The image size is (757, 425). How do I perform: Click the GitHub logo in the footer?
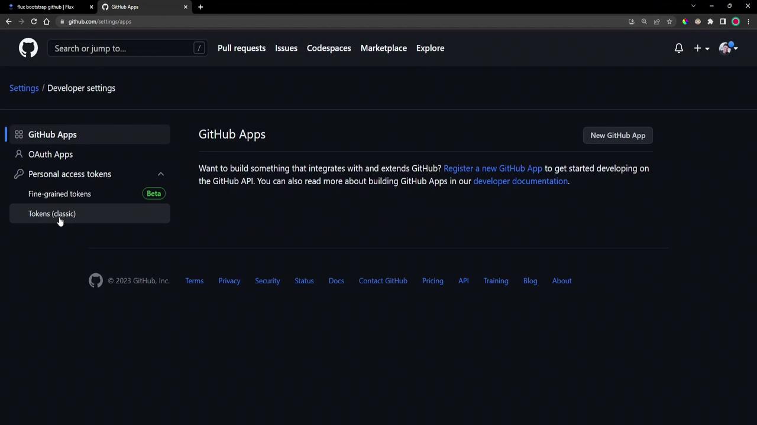click(96, 281)
